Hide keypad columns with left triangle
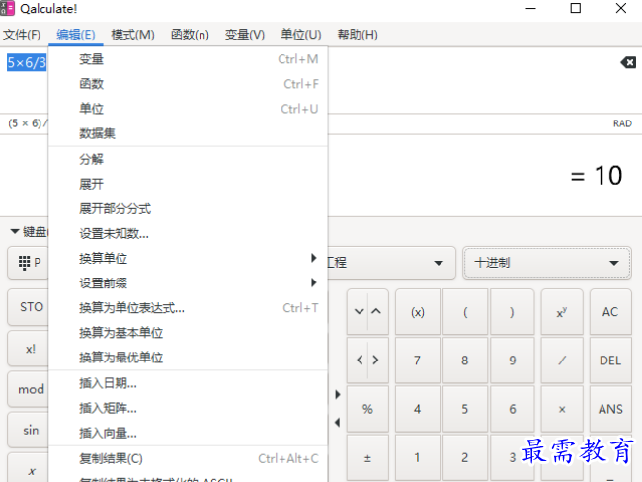 tap(338, 422)
